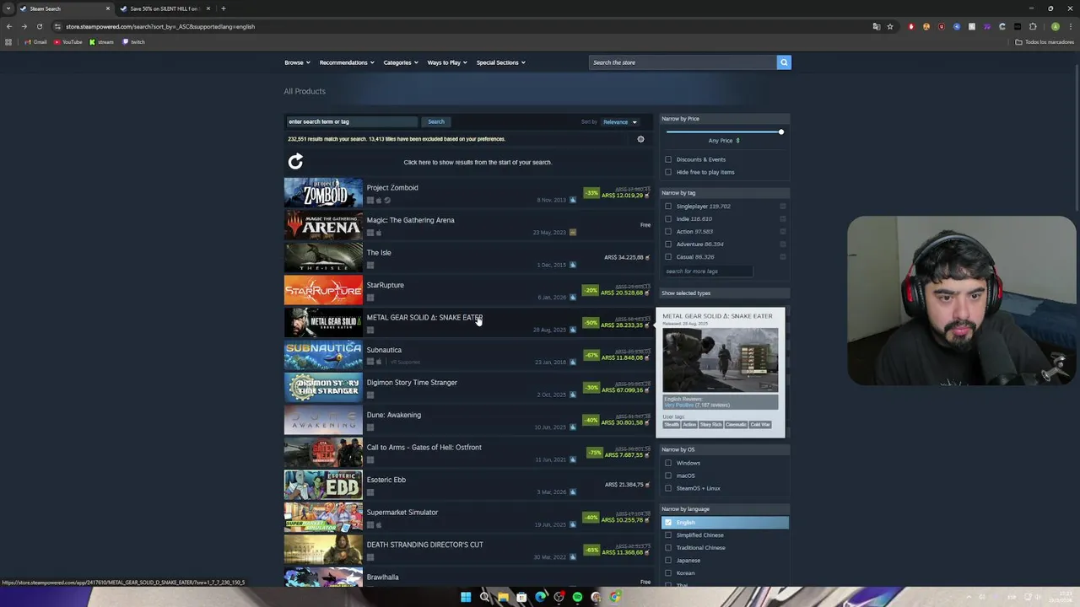Open DEATH STRANDING DIRECTOR'S CUT result
This screenshot has height=607, width=1080.
[x=468, y=550]
